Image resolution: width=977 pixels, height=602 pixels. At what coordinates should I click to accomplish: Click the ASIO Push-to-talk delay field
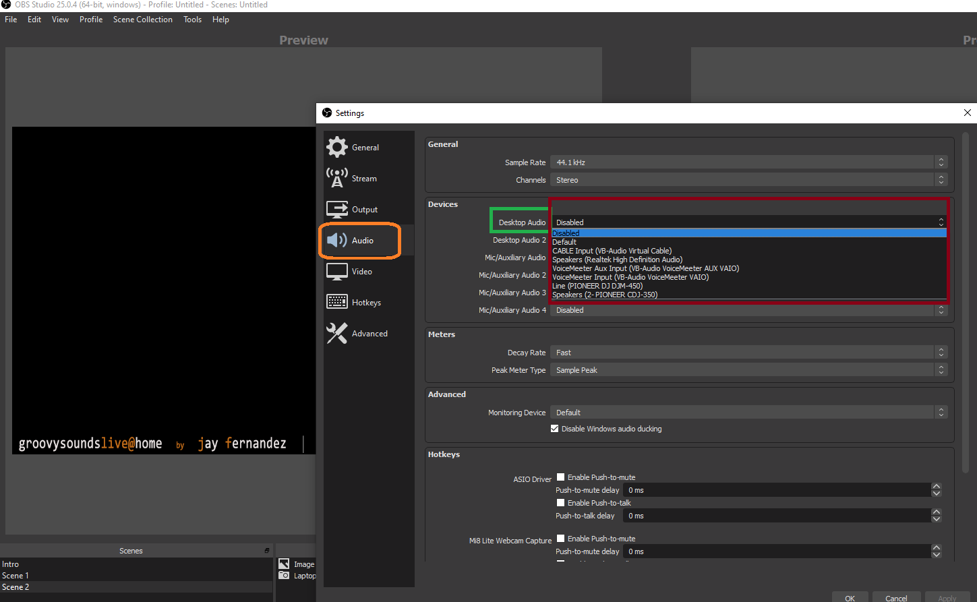(777, 516)
